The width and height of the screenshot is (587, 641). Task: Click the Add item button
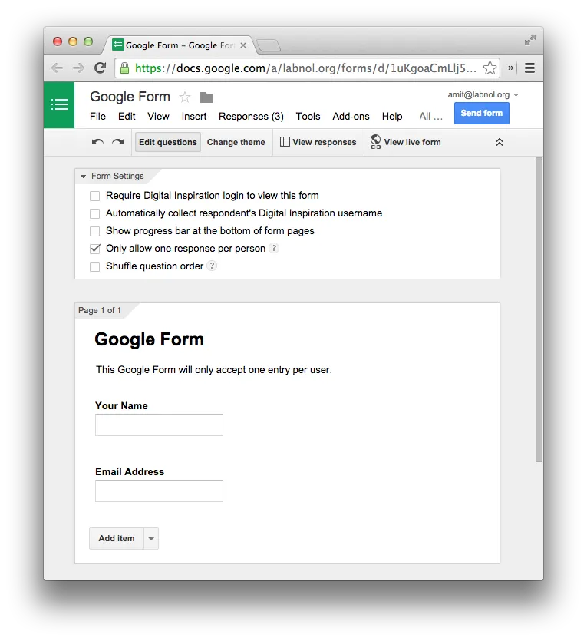(117, 538)
